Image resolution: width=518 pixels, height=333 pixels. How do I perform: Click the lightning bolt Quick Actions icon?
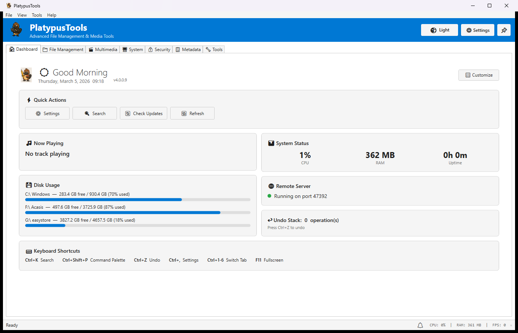pos(29,100)
